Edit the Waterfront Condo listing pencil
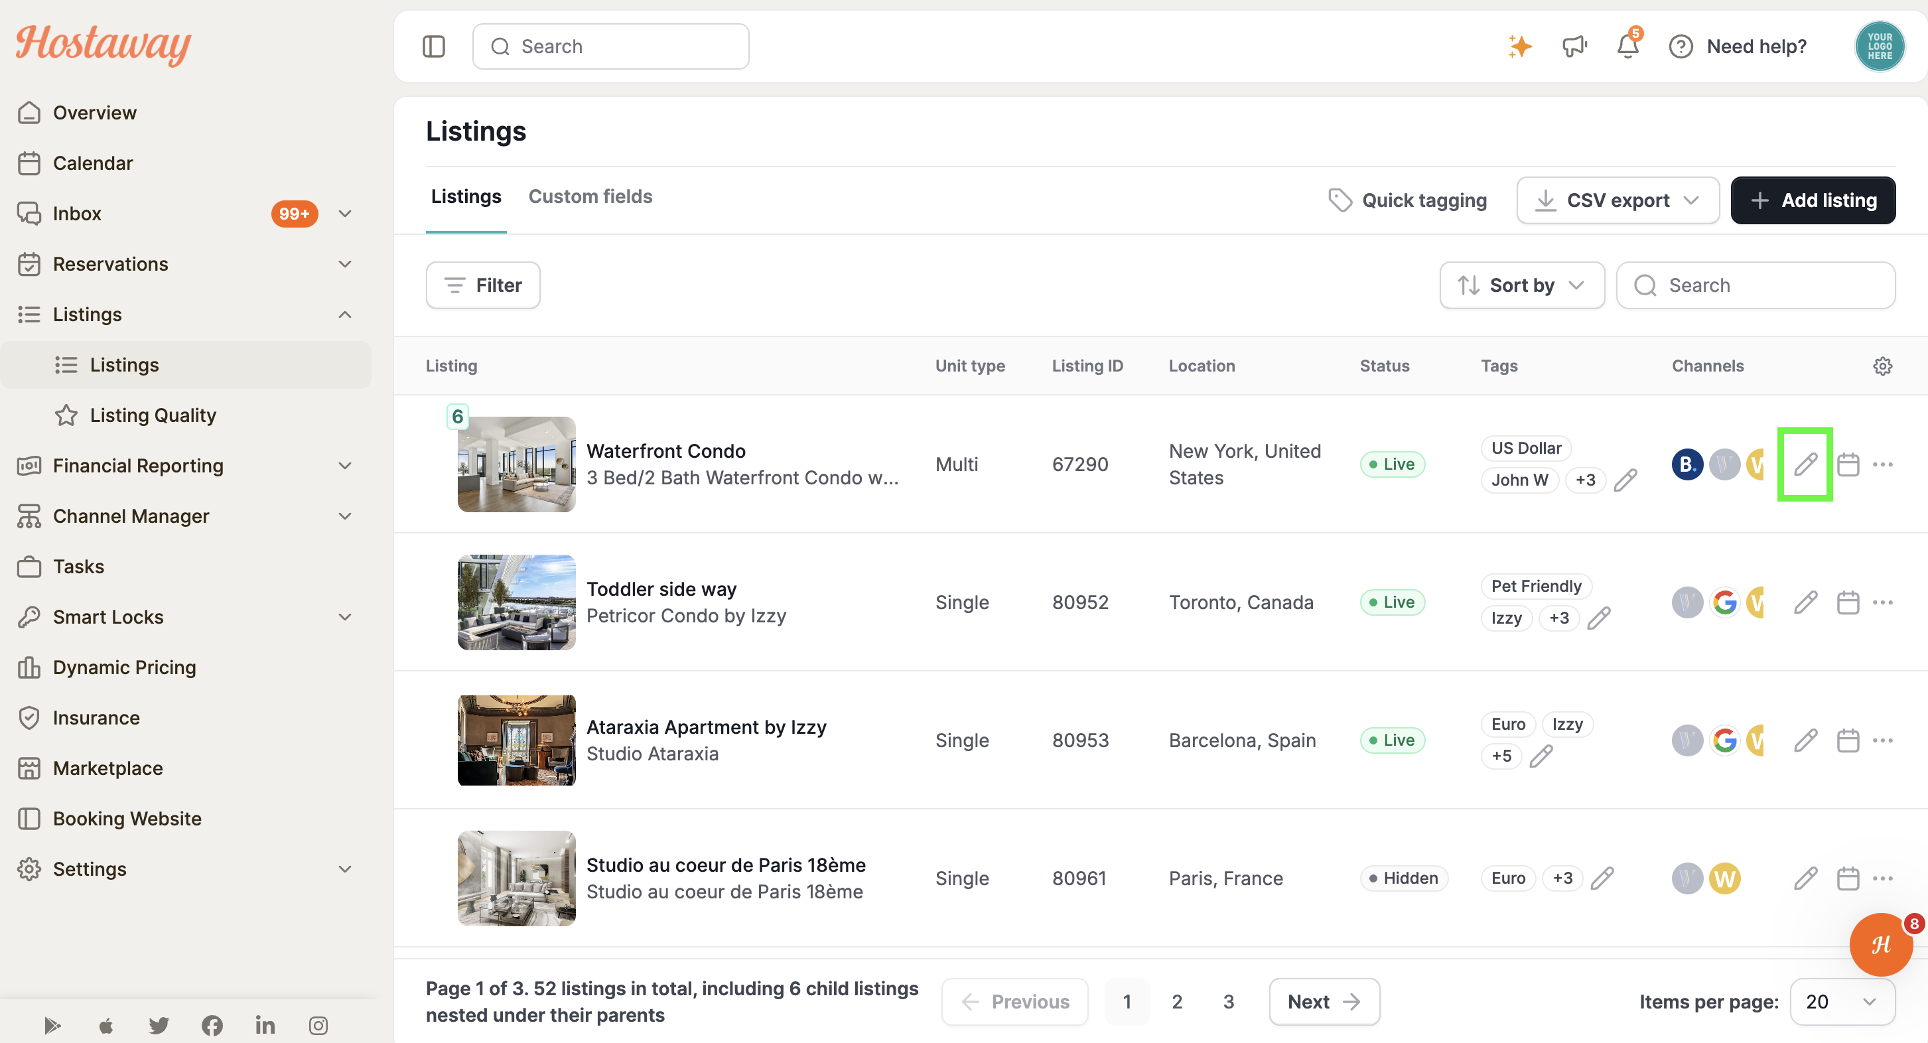This screenshot has width=1928, height=1043. [x=1805, y=464]
